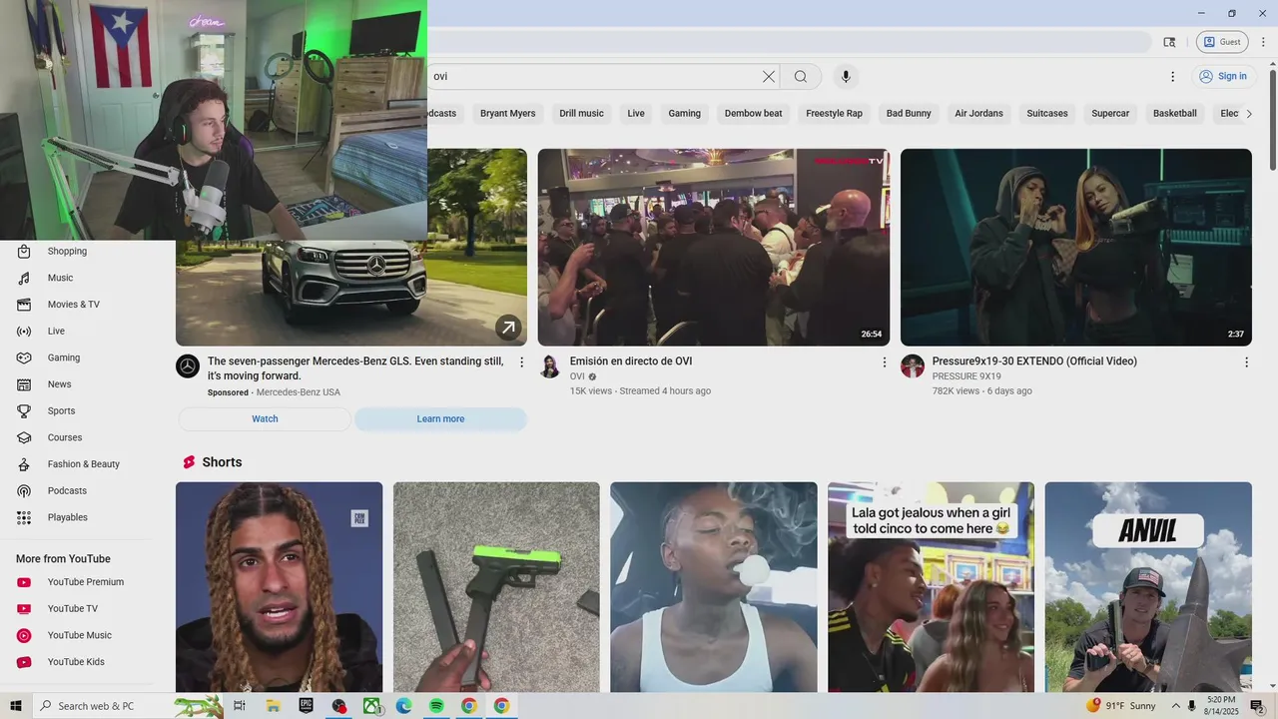Select the Bryant Myers filter chip
This screenshot has height=719, width=1278.
pos(507,114)
